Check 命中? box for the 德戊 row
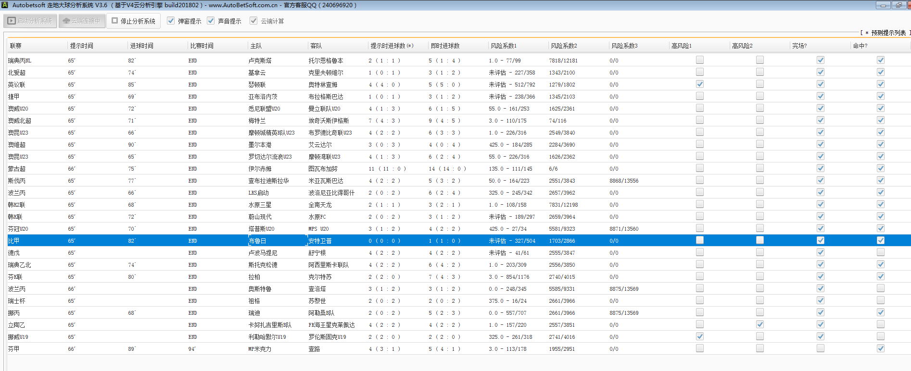The image size is (911, 371). [x=880, y=252]
